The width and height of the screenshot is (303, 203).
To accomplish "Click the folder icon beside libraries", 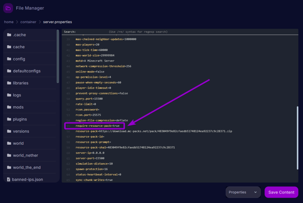I will (9, 83).
